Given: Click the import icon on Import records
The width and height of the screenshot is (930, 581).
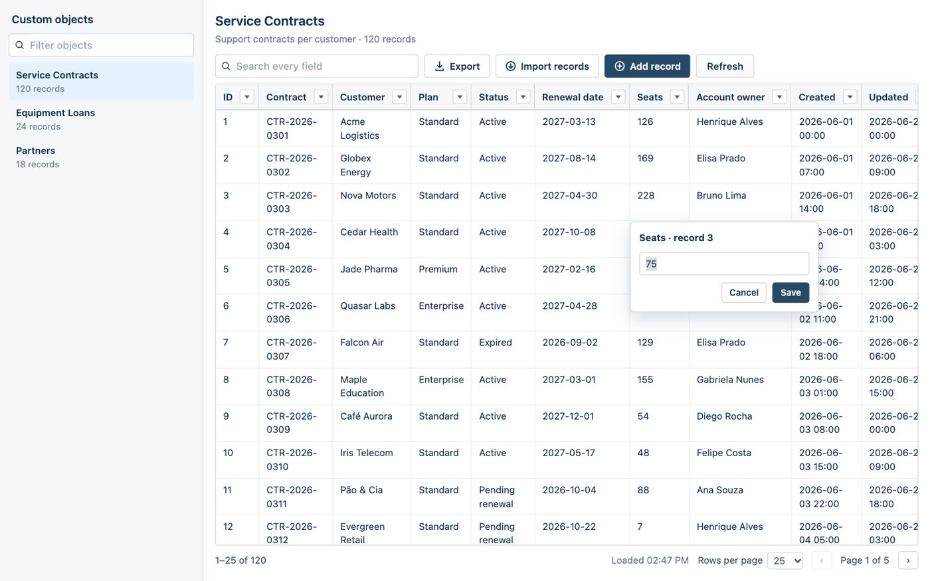Looking at the screenshot, I should click(x=511, y=66).
